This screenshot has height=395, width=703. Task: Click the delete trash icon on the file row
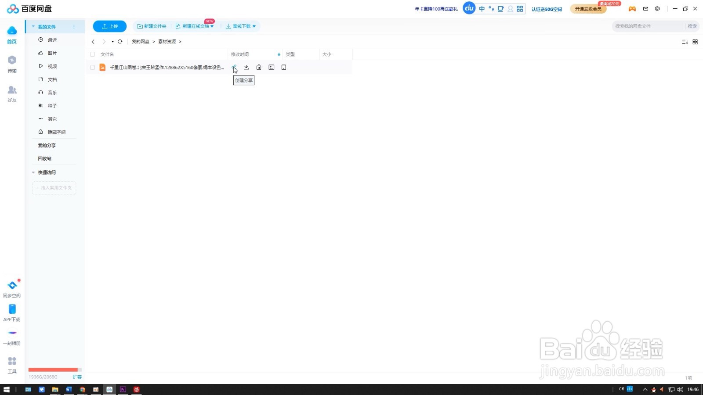point(259,67)
